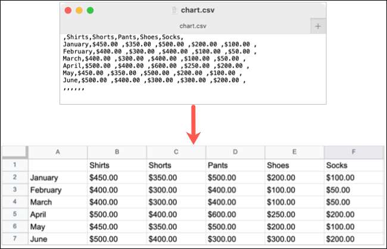Select column F header
Image resolution: width=387 pixels, height=249 pixels.
click(x=353, y=152)
